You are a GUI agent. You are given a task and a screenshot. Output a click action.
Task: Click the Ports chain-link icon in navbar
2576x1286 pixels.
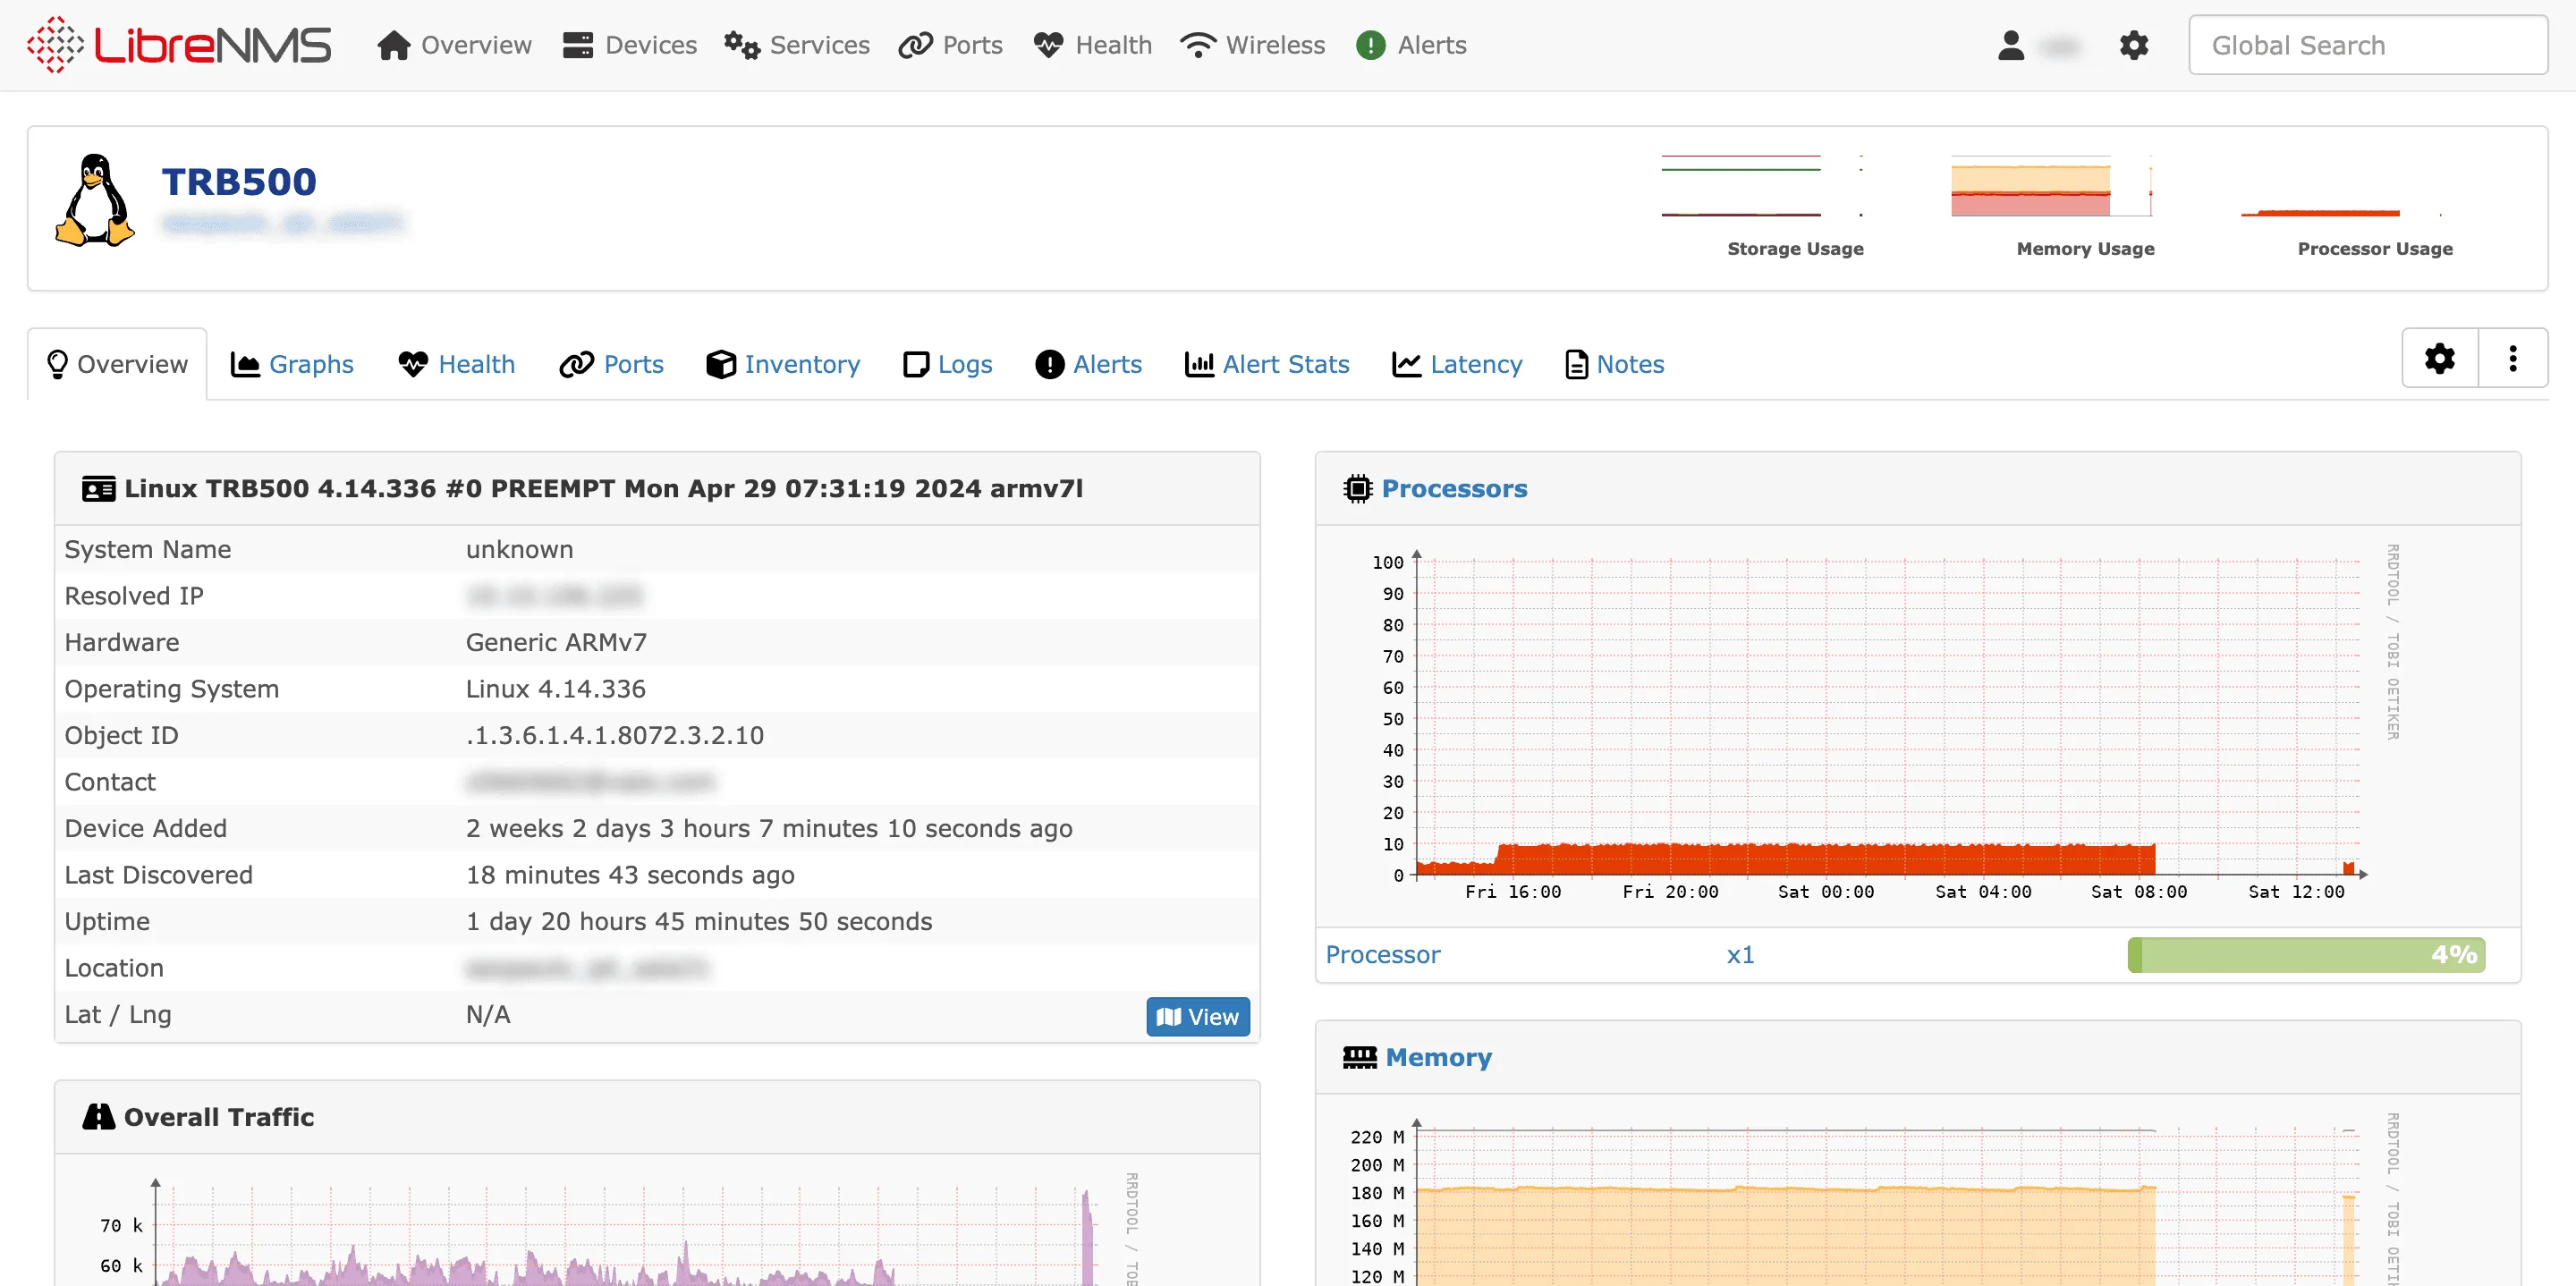[915, 45]
